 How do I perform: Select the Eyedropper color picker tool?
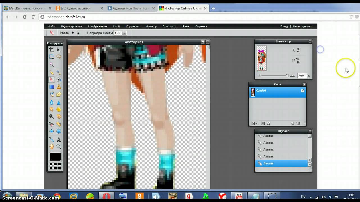(51, 139)
